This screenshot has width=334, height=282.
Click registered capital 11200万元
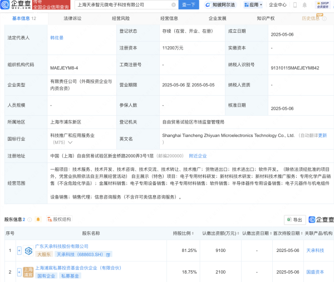pyautogui.click(x=173, y=48)
